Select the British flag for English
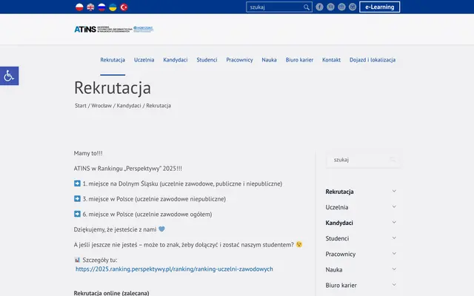The height and width of the screenshot is (296, 474). pyautogui.click(x=90, y=7)
